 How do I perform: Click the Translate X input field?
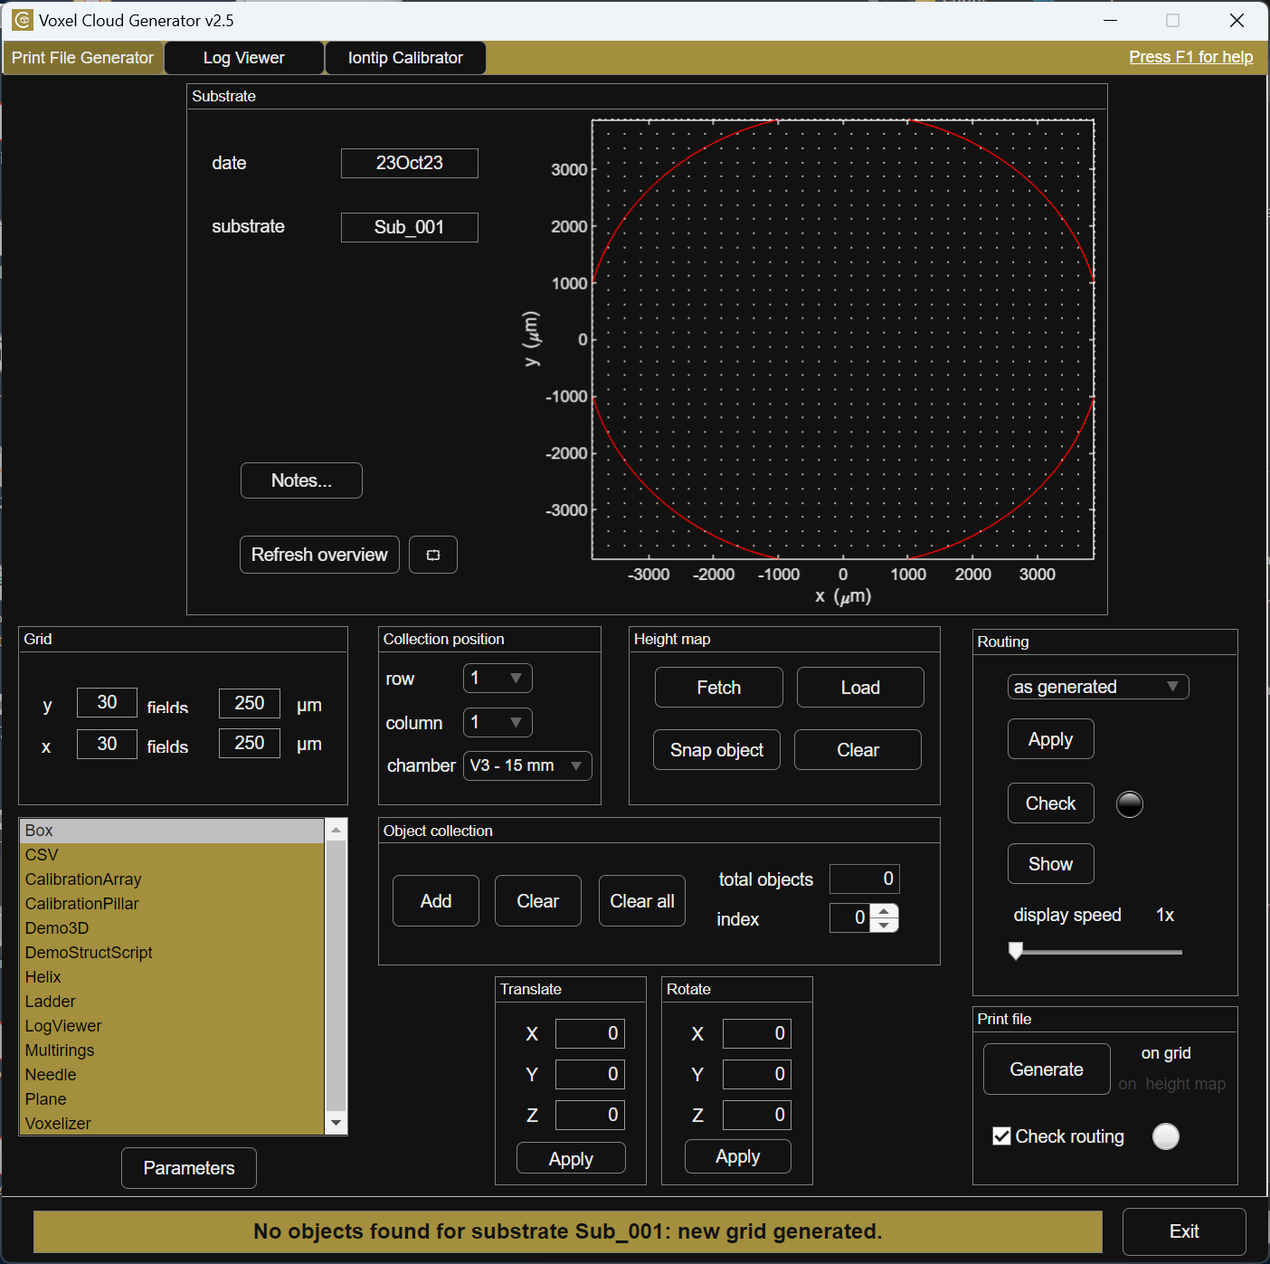[x=590, y=1033]
